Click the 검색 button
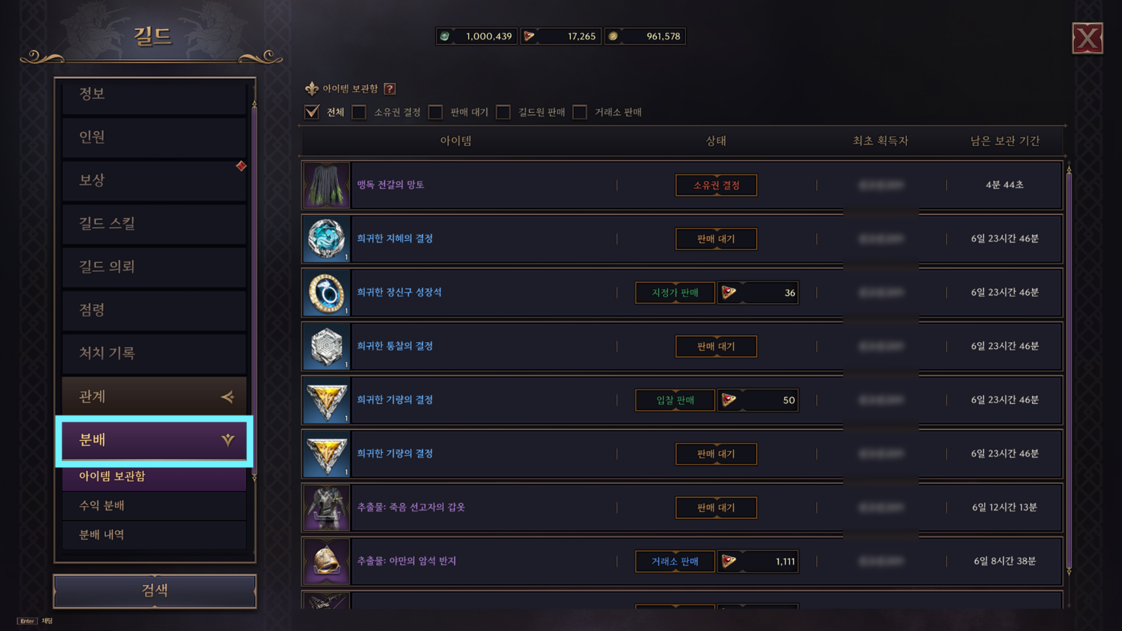Screen dimensions: 1122x631 pos(155,591)
